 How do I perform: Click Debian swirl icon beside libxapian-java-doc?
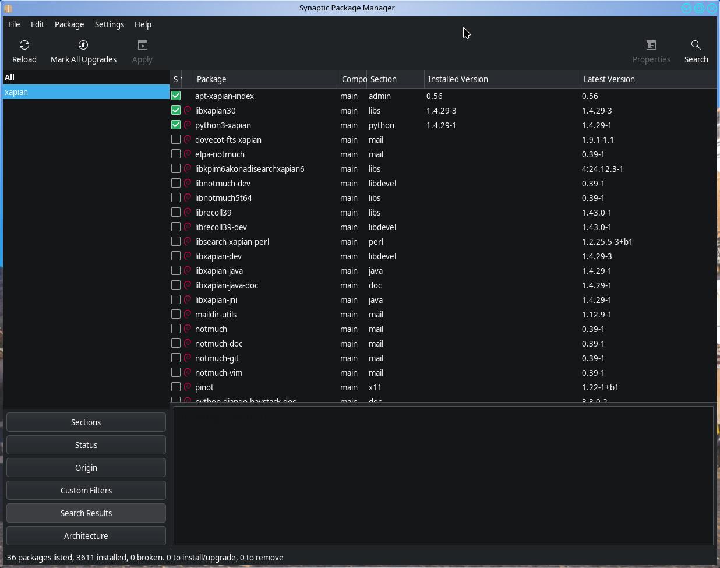[x=188, y=285]
